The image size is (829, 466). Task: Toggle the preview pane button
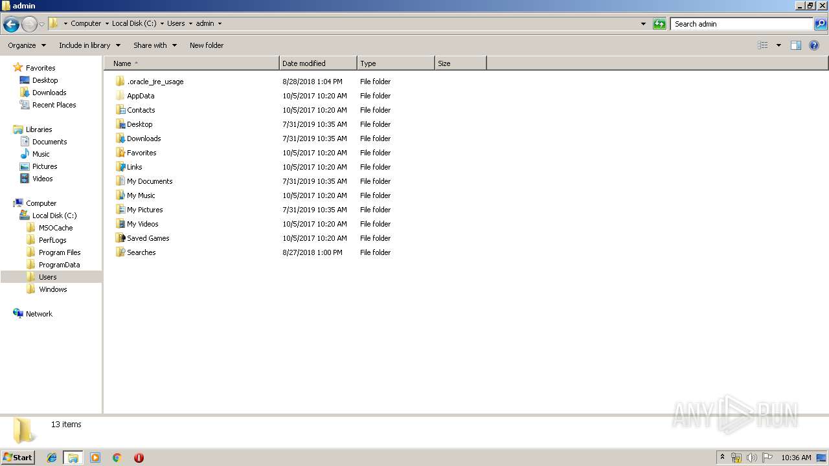(796, 45)
